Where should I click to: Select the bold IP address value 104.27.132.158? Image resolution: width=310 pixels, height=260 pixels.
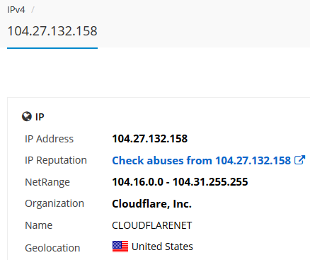(x=150, y=139)
